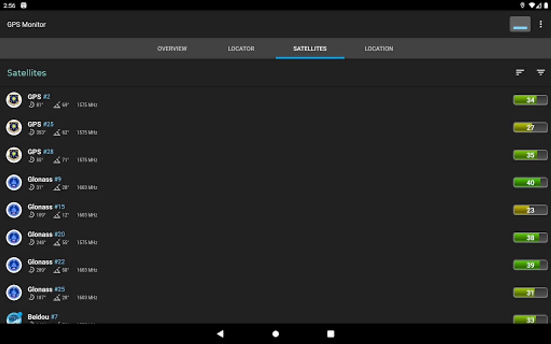This screenshot has width=551, height=344.
Task: Tap the Android recent apps button
Action: pyautogui.click(x=331, y=334)
